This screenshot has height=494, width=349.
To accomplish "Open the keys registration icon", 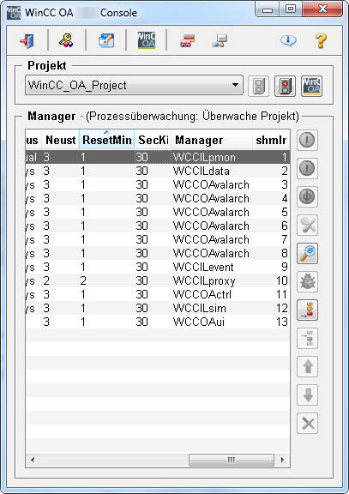I will (67, 40).
